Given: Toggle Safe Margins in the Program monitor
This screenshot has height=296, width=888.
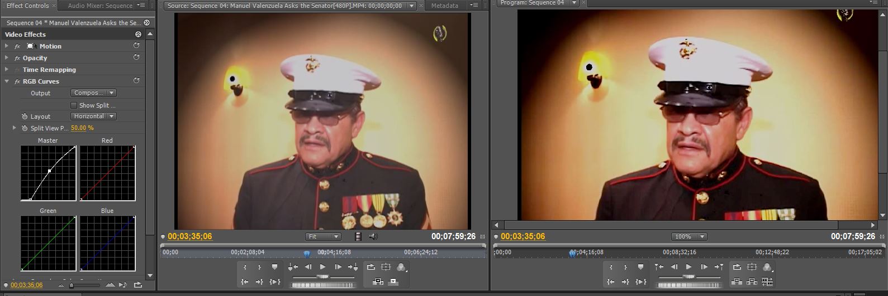Looking at the screenshot, I should (752, 268).
